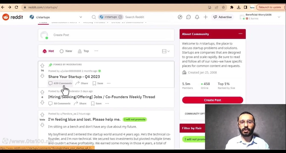Open the Popular arrow icon in header
286x153 pixels.
tap(180, 17)
